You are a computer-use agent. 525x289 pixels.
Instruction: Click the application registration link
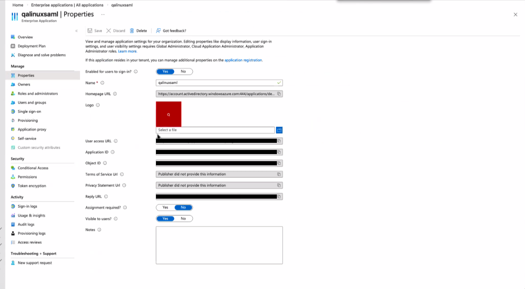pyautogui.click(x=243, y=60)
